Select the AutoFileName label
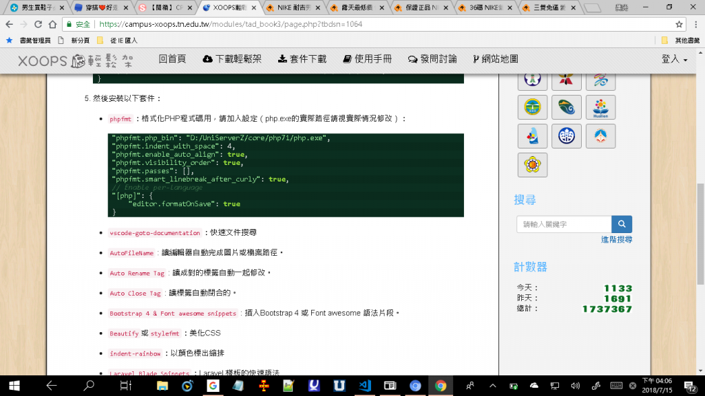Image resolution: width=705 pixels, height=396 pixels. click(x=131, y=253)
